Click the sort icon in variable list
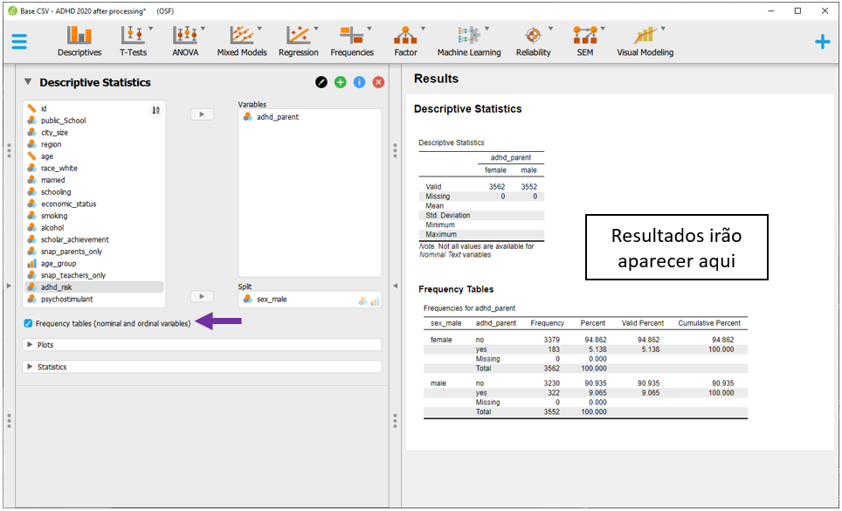The image size is (842, 511). [156, 109]
